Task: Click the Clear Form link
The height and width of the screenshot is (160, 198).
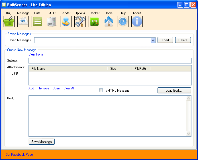Action: click(36, 54)
